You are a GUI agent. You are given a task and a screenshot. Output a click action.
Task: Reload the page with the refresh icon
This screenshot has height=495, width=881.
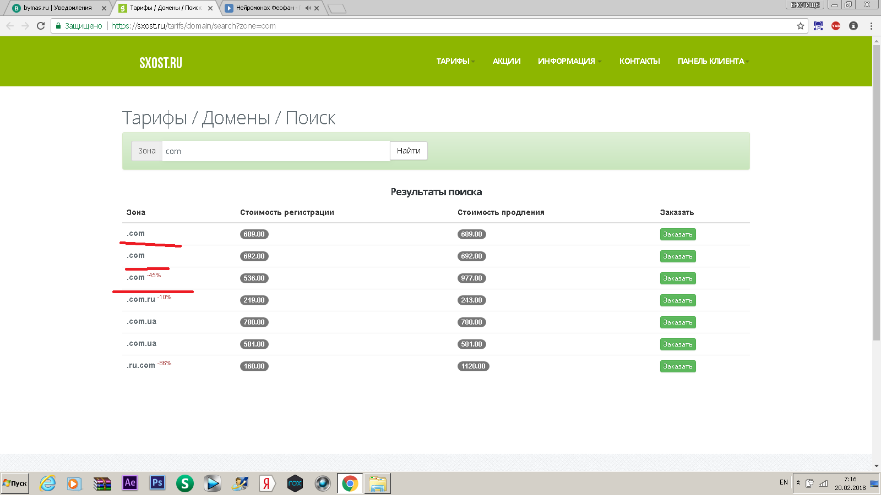coord(41,26)
